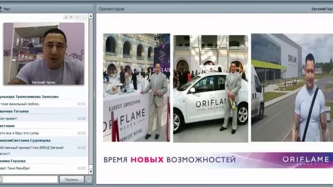Click message 'это все я беру это супер'
This screenshot has width=333, height=187.
click(19, 133)
